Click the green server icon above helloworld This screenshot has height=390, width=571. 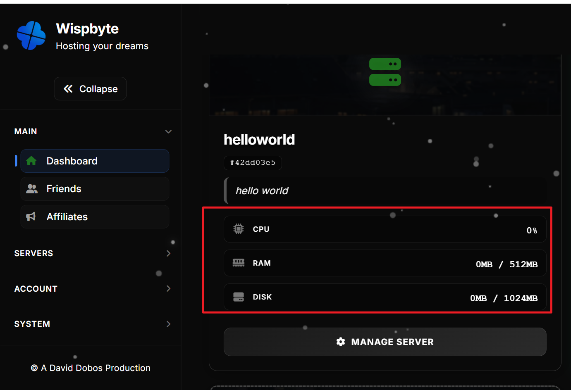pos(385,72)
